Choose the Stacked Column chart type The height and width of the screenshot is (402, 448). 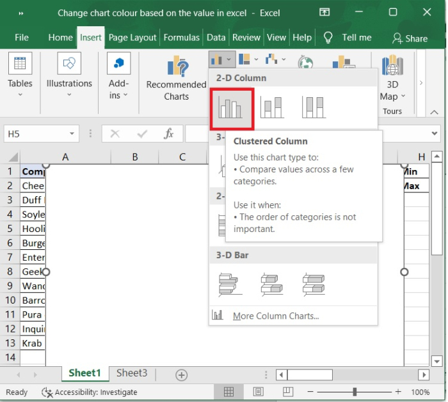pyautogui.click(x=272, y=107)
